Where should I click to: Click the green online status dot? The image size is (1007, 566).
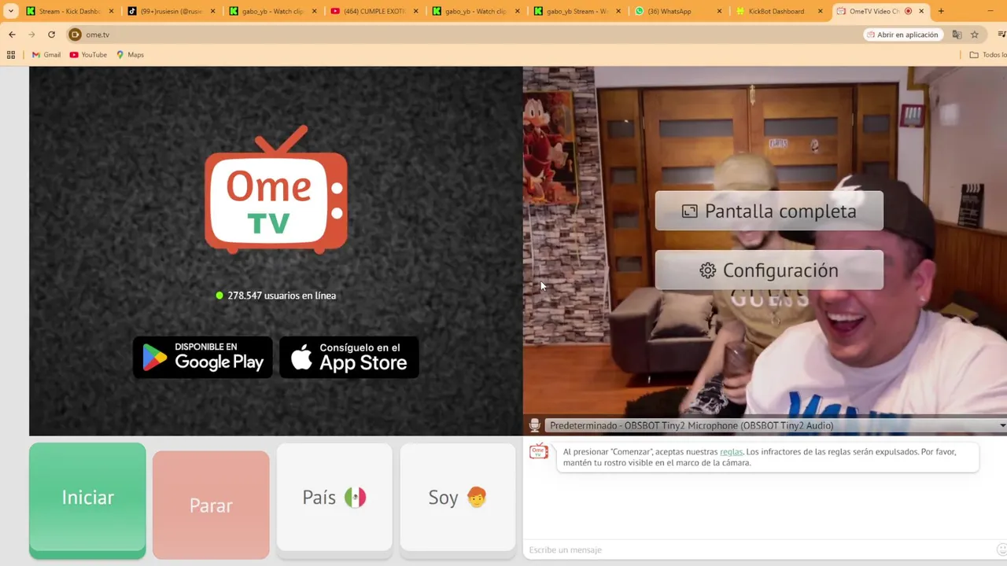coord(219,296)
